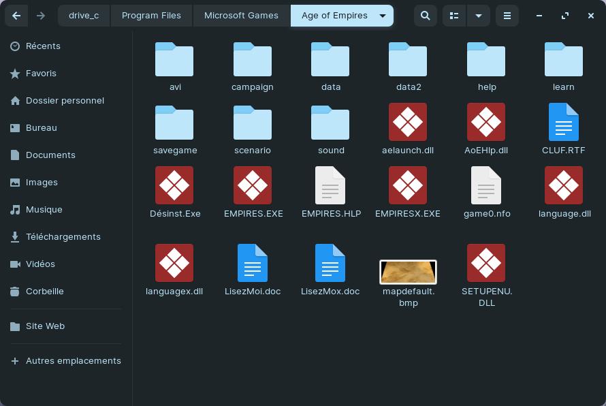Open Documents in the sidebar
The width and height of the screenshot is (606, 406).
[x=66, y=155]
